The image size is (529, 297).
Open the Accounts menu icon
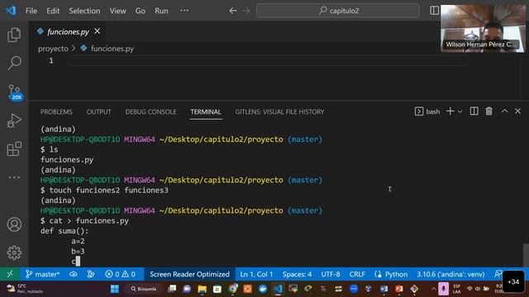coord(14,224)
